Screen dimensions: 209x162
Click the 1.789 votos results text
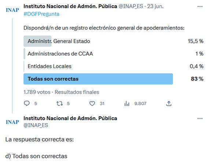(x=37, y=92)
